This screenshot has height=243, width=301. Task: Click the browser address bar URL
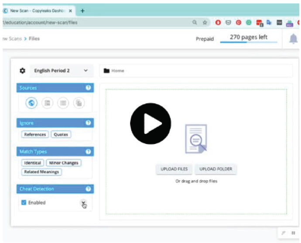[x=40, y=22]
